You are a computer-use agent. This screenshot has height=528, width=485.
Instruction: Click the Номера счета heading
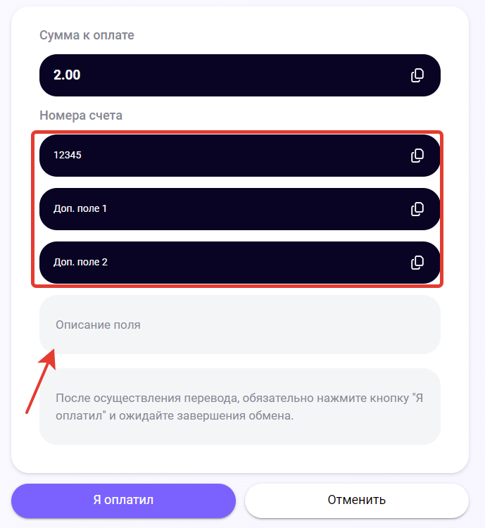click(81, 115)
